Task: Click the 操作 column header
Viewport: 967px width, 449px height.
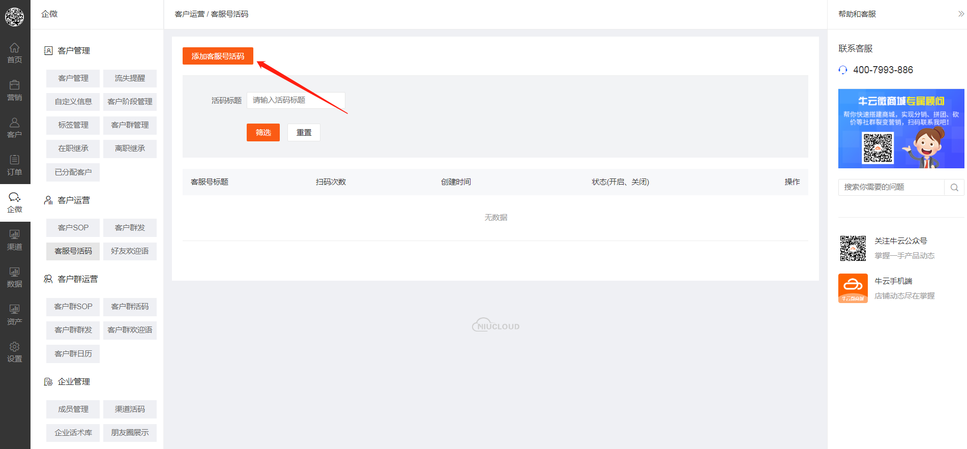Action: coord(792,182)
